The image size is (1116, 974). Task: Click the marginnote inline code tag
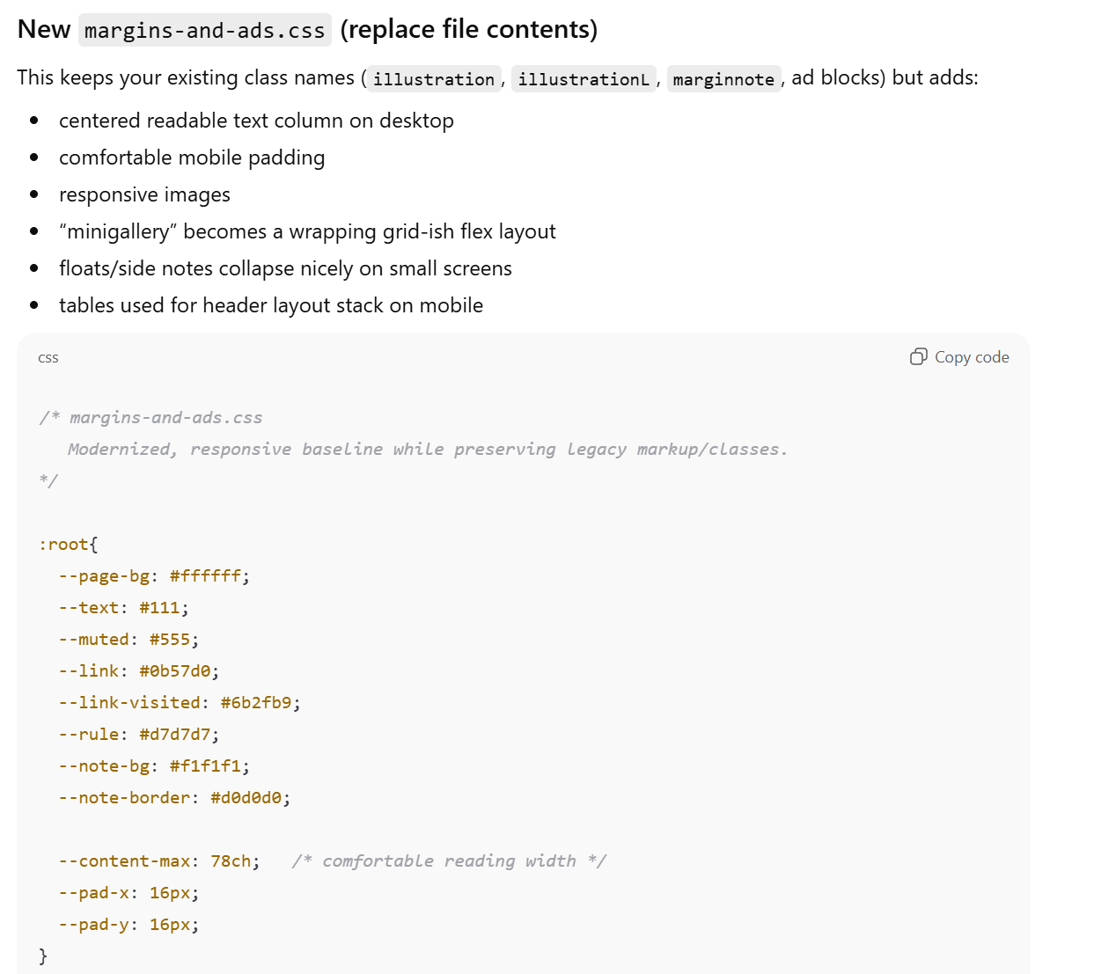tap(723, 79)
